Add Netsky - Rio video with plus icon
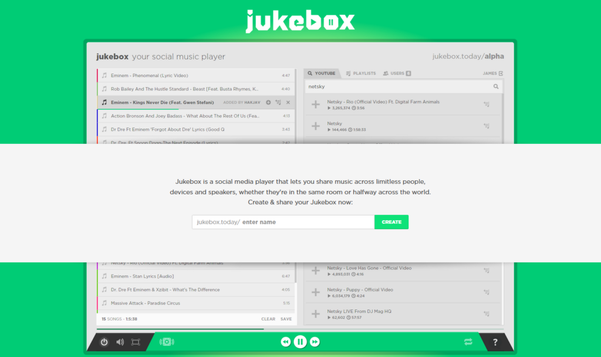This screenshot has width=601, height=357. tap(315, 105)
